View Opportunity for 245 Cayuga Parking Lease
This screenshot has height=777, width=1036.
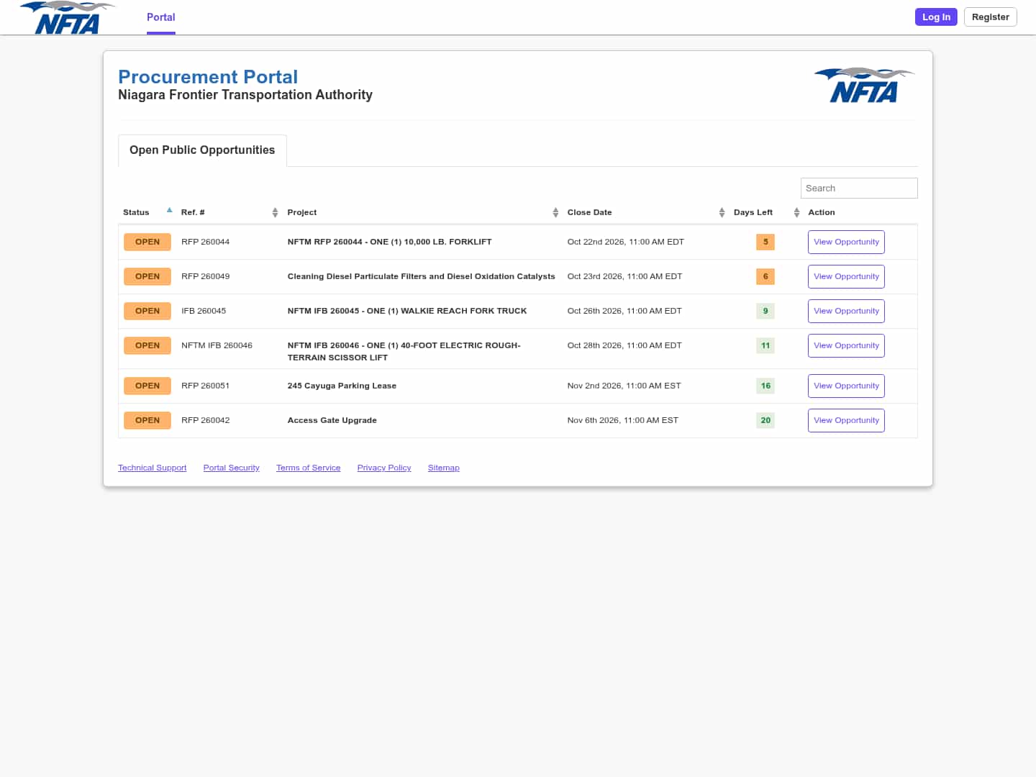point(846,386)
